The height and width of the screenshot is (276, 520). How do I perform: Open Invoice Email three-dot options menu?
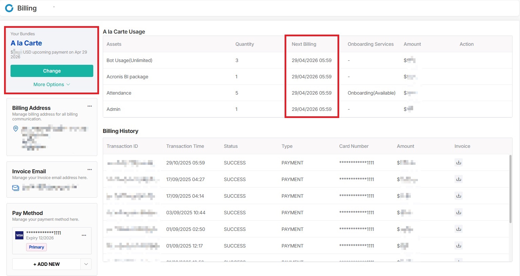pos(90,170)
